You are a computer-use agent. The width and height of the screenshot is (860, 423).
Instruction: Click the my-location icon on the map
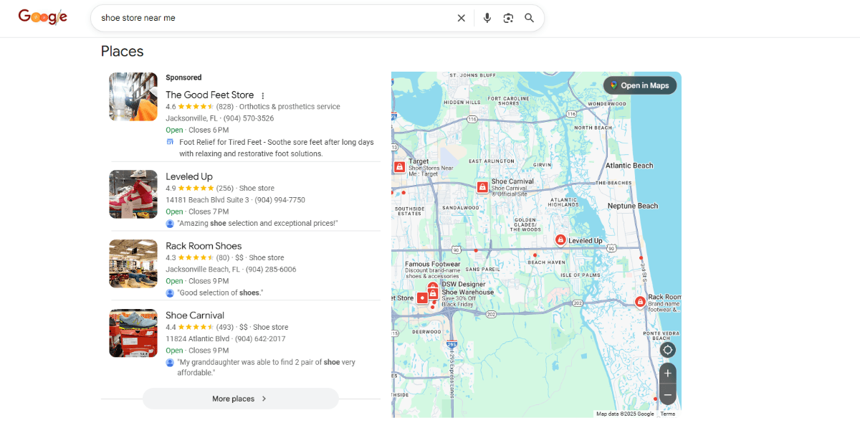[667, 350]
